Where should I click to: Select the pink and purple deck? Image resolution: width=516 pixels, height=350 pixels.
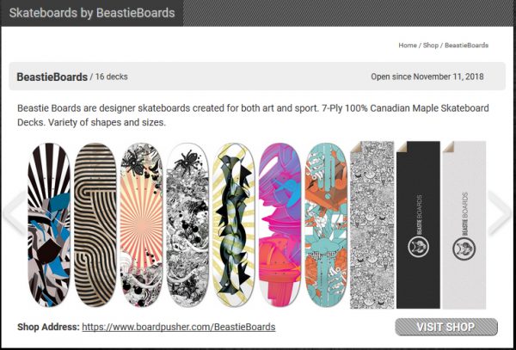(x=279, y=225)
